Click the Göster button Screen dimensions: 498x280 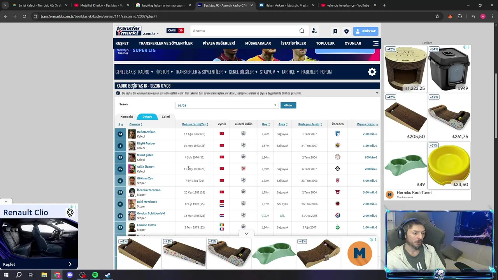coord(288,105)
